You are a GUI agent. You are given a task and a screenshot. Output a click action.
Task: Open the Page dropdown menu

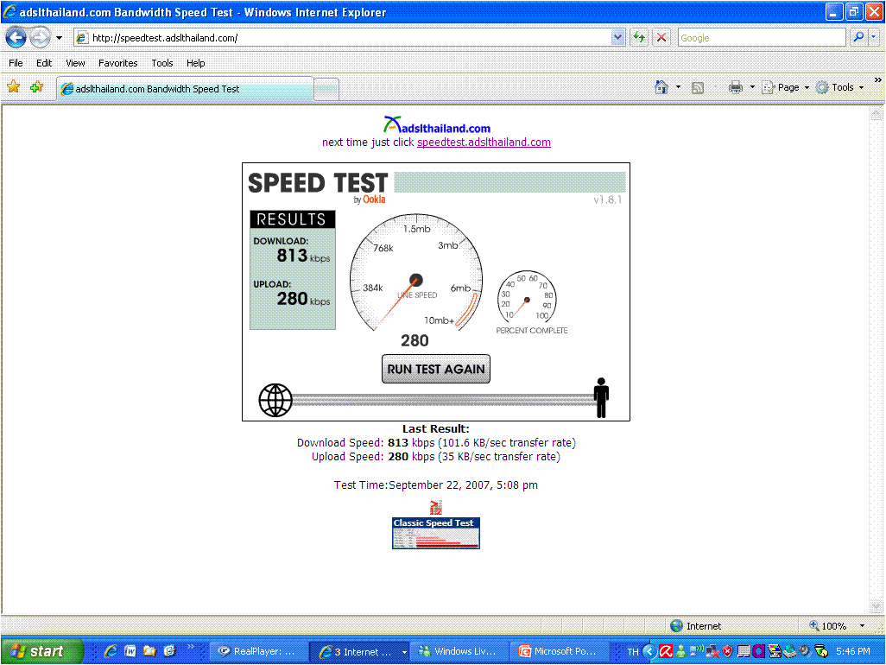(x=786, y=87)
